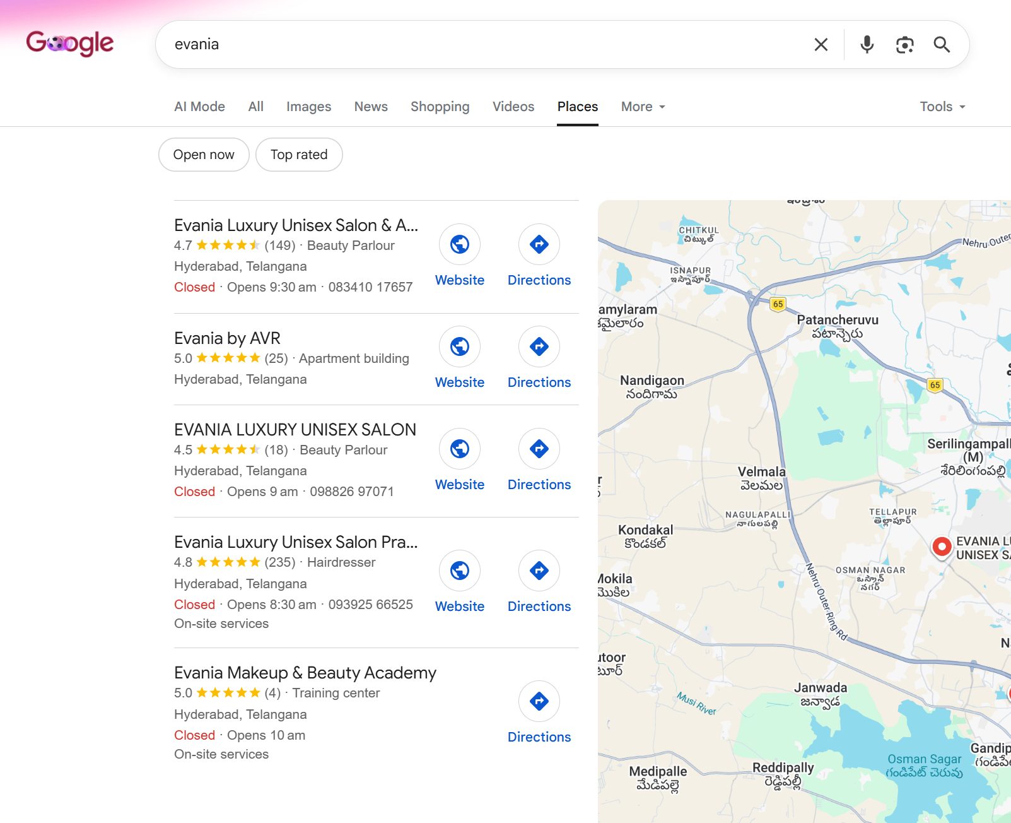Image resolution: width=1011 pixels, height=823 pixels.
Task: Click the red map pin for EVANIA LUXURY UNISEX SALON
Action: 942,547
